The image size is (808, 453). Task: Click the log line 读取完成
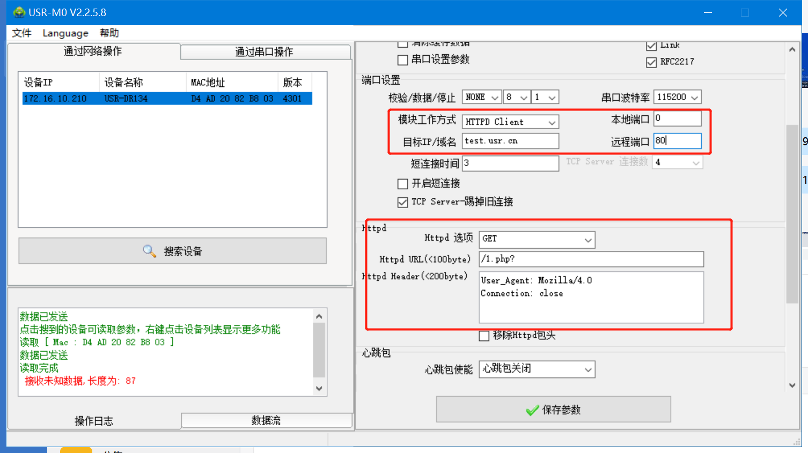pyautogui.click(x=39, y=368)
